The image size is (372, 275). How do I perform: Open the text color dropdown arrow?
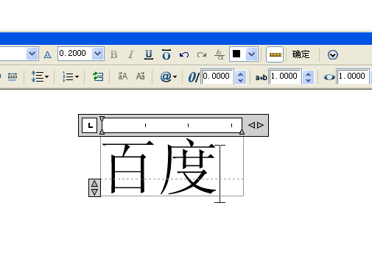pos(252,54)
